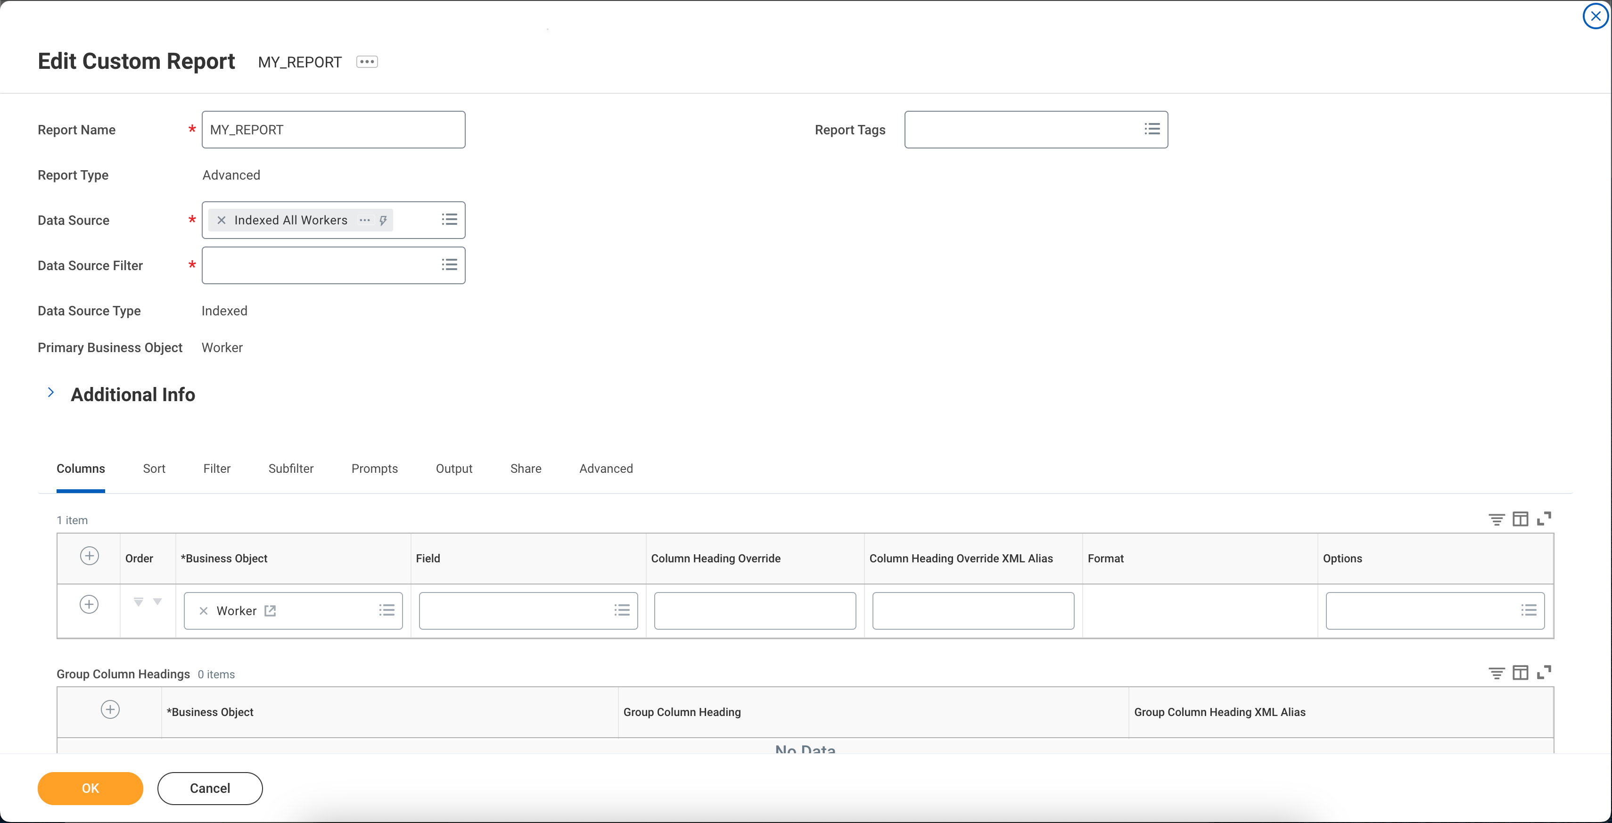Add row to Group Column Headings grid
The image size is (1612, 823).
click(110, 710)
